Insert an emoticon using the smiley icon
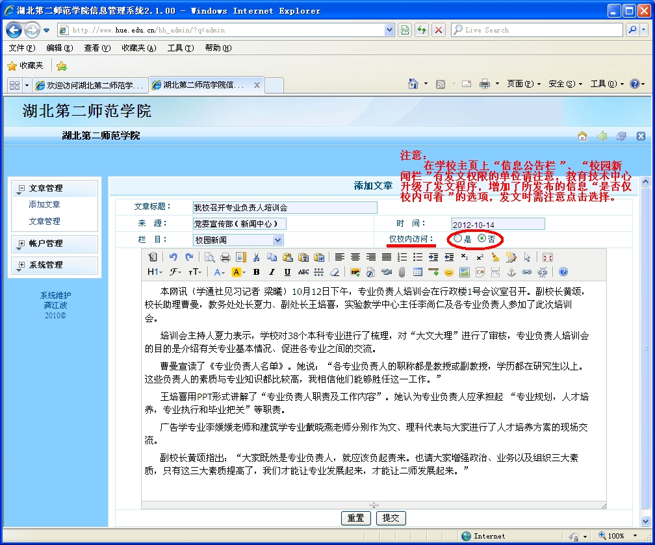 click(448, 272)
